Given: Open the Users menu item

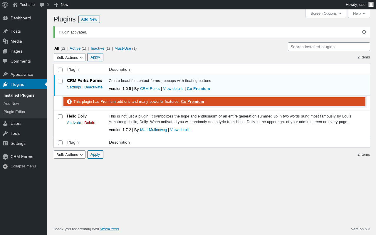Looking at the screenshot, I should tap(23, 123).
